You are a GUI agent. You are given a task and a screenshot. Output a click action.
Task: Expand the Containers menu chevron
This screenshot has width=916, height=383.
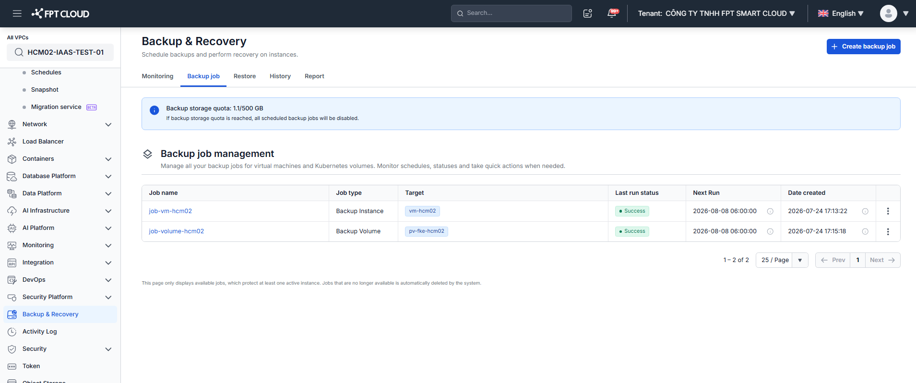pos(108,159)
